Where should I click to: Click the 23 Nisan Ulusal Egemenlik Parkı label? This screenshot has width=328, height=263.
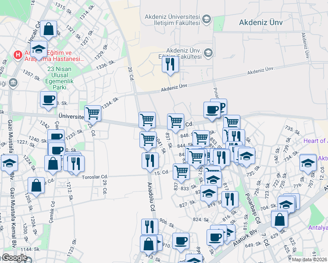[59, 78]
